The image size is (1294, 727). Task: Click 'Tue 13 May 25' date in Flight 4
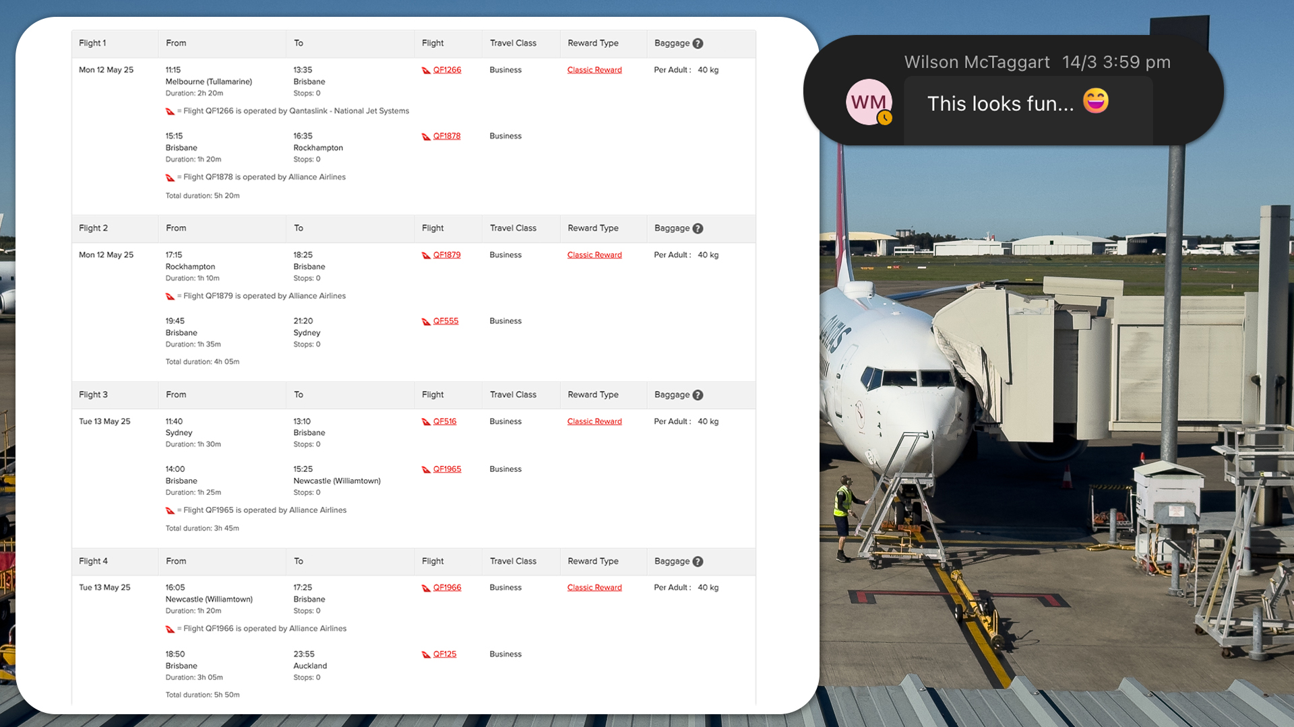[104, 588]
